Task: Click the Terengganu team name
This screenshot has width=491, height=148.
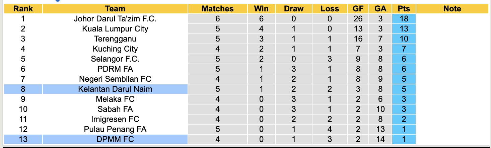Action: pyautogui.click(x=115, y=39)
